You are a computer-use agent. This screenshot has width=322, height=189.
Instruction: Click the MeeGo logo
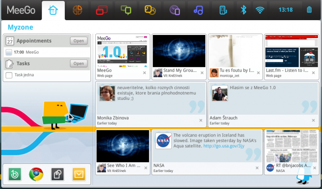click(21, 10)
